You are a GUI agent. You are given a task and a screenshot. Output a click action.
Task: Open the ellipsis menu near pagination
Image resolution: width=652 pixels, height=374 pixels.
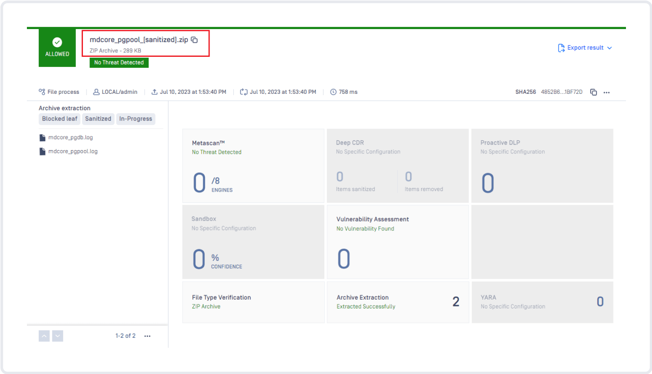point(147,336)
